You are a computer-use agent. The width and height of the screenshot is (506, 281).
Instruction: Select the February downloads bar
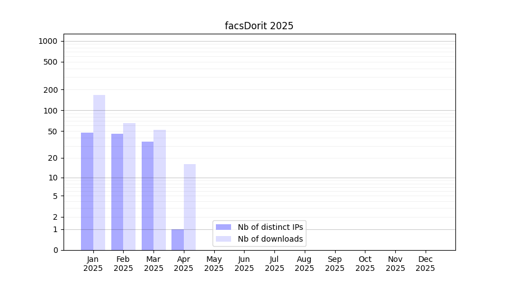pos(129,186)
